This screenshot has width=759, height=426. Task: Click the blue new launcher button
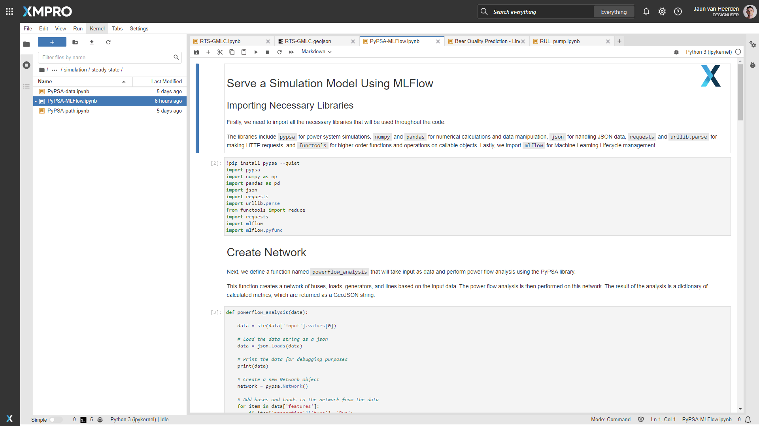tap(52, 42)
